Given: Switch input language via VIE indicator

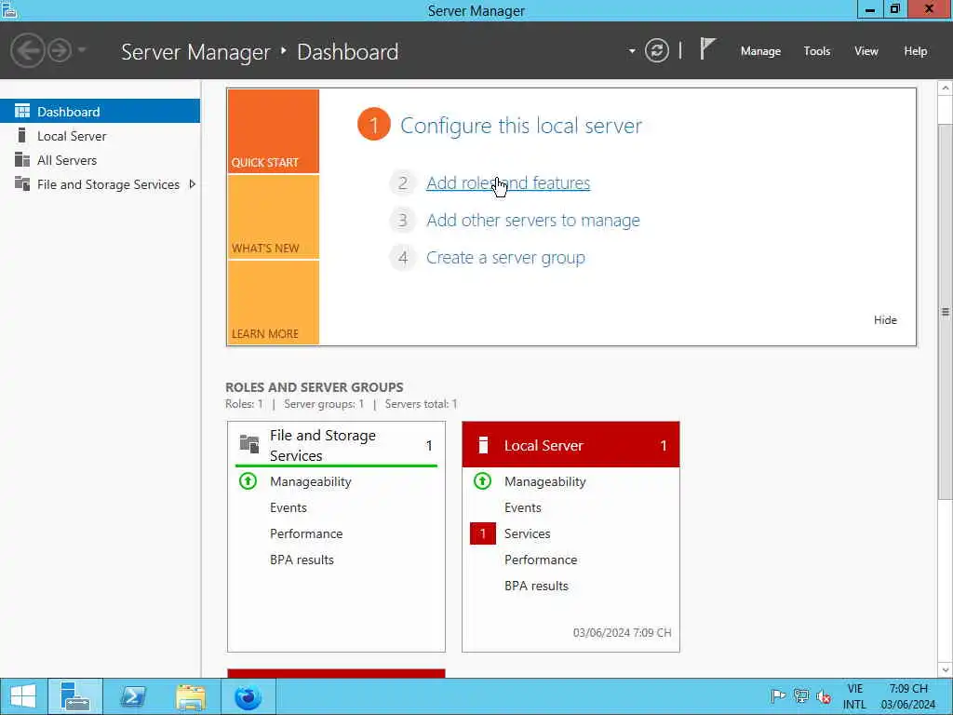Looking at the screenshot, I should pyautogui.click(x=854, y=696).
